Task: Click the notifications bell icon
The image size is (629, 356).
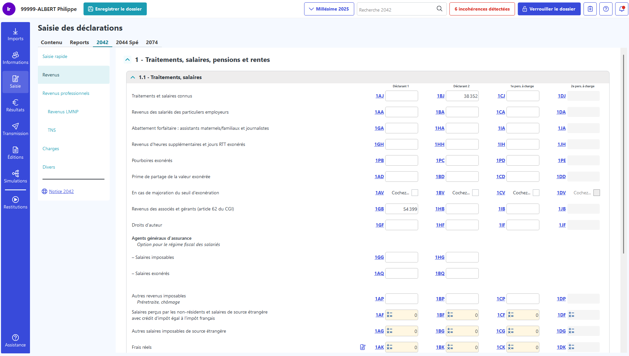Action: [x=621, y=9]
